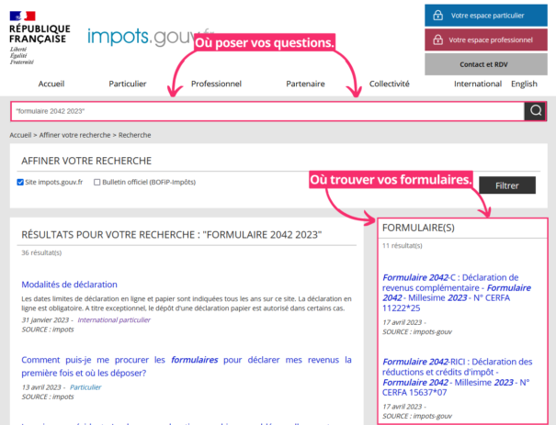The image size is (556, 425).
Task: Uncheck the Site impots.gouv.fr checkbox
Action: tap(20, 182)
